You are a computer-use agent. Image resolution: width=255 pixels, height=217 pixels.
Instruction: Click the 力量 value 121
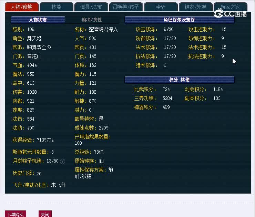[x=93, y=83]
